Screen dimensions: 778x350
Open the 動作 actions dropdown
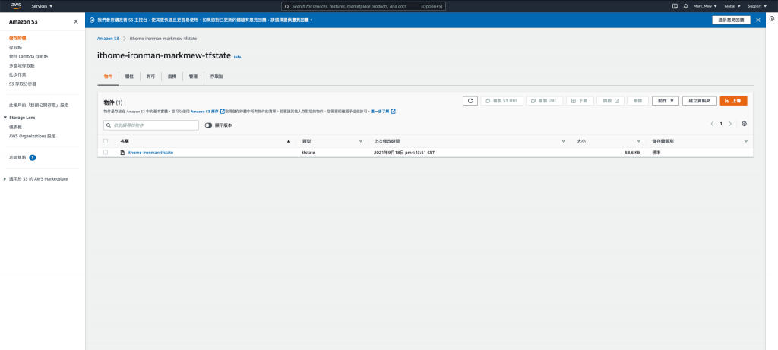[666, 101]
